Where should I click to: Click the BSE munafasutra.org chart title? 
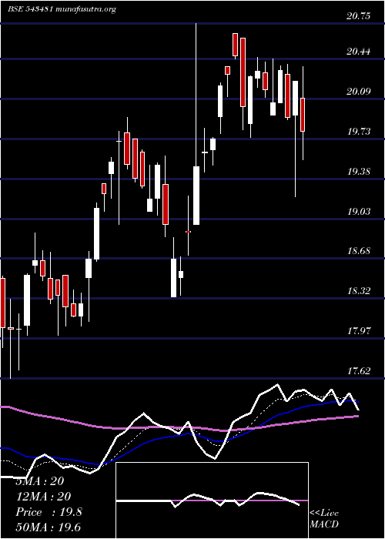(x=62, y=9)
